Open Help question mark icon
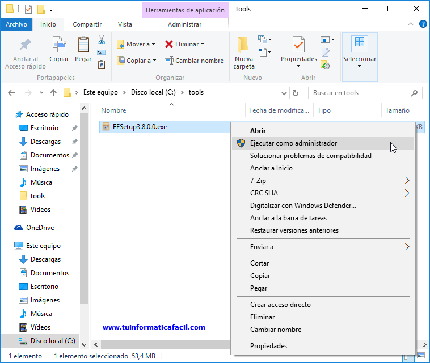The height and width of the screenshot is (363, 430). (x=423, y=24)
